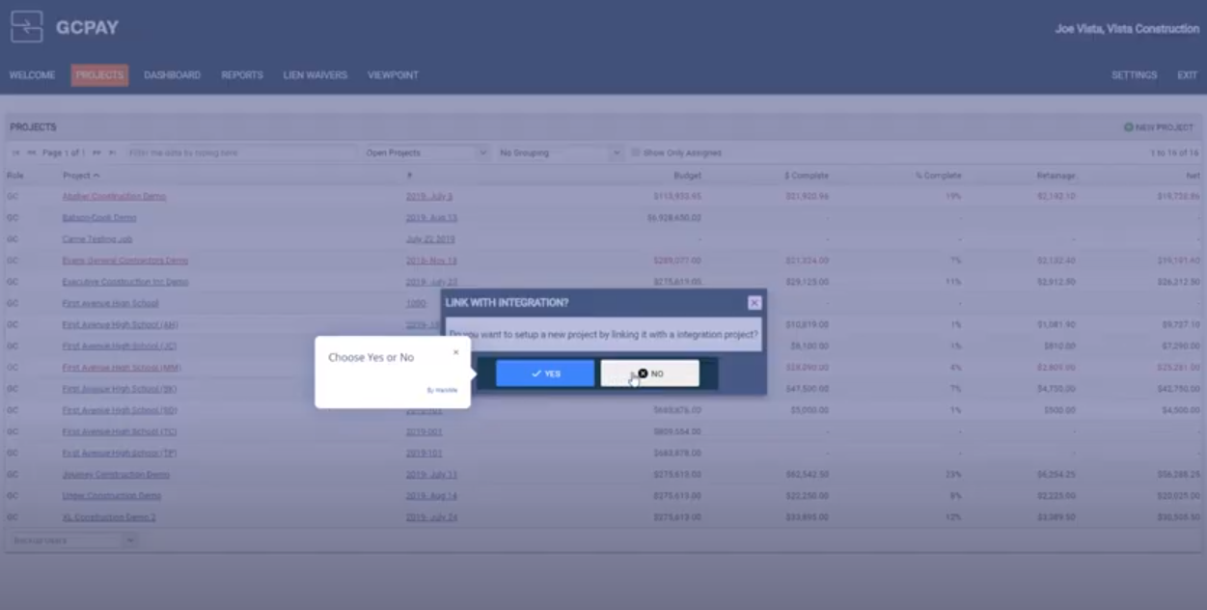The image size is (1207, 610).
Task: Open First Avenue High School project
Action: [x=110, y=303]
